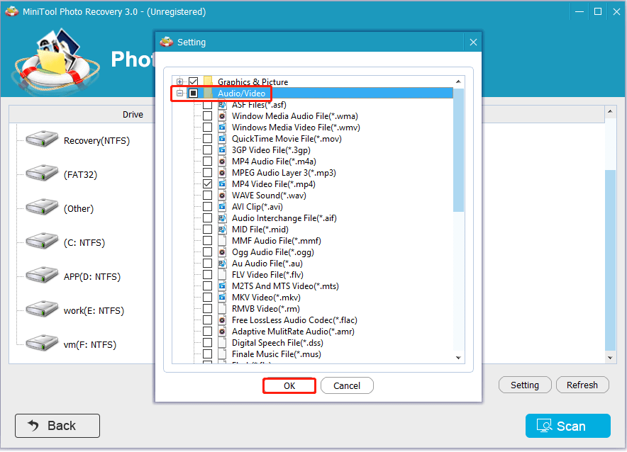This screenshot has height=452, width=627.
Task: Select the (Other) drive icon
Action: click(42, 207)
